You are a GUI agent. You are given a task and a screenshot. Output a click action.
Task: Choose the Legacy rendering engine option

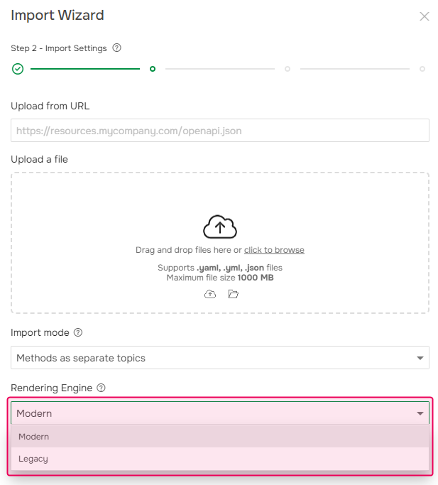(33, 459)
